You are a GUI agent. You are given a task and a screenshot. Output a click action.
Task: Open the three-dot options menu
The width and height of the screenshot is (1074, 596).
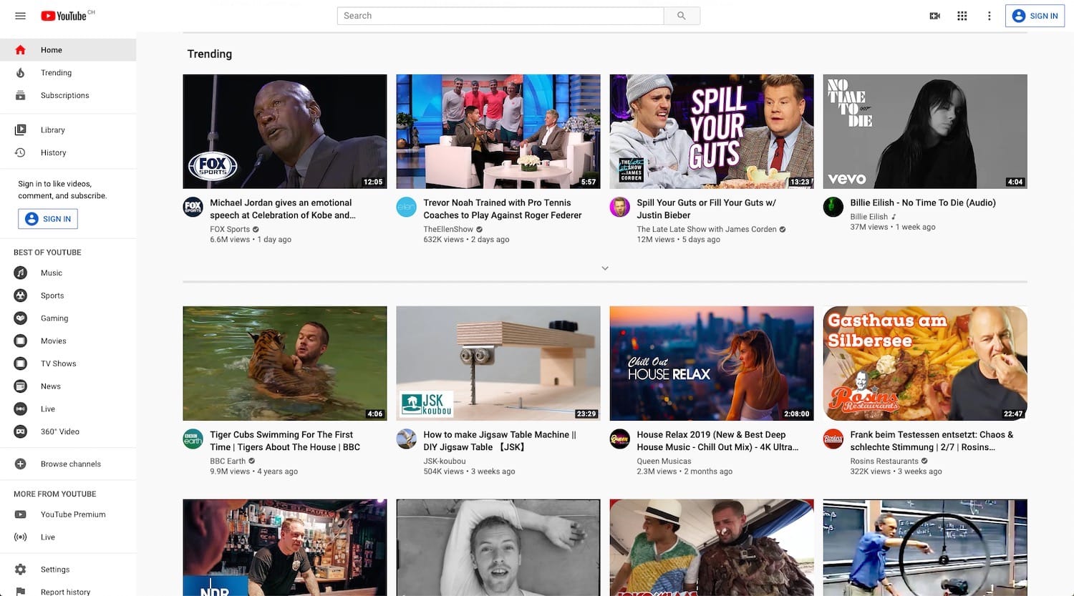click(989, 15)
